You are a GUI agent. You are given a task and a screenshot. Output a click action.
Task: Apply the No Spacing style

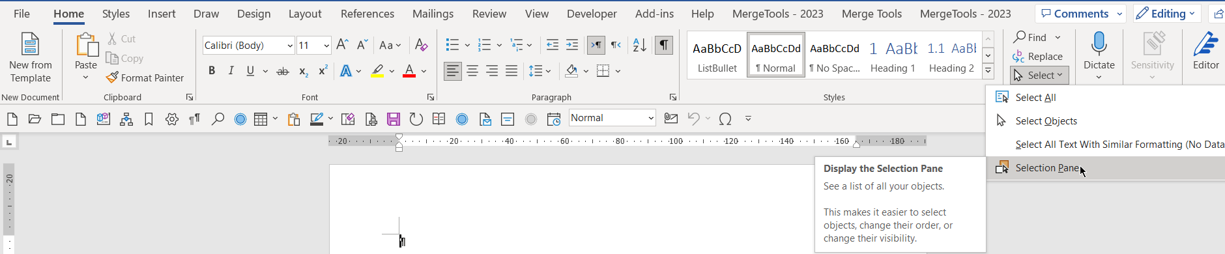point(835,56)
